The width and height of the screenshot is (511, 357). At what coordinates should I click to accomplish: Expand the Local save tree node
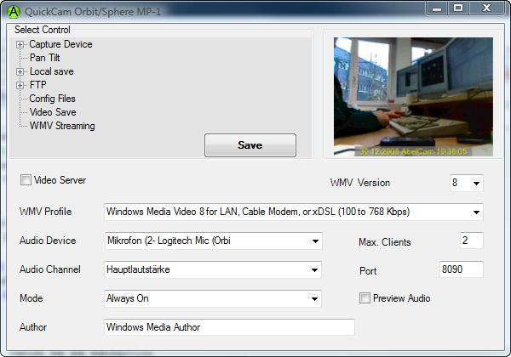coord(20,71)
